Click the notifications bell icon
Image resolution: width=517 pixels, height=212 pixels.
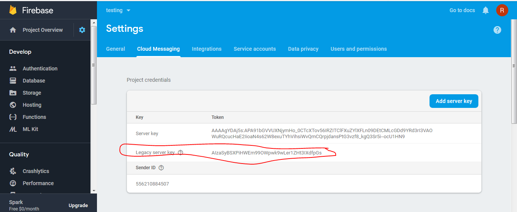pyautogui.click(x=486, y=11)
